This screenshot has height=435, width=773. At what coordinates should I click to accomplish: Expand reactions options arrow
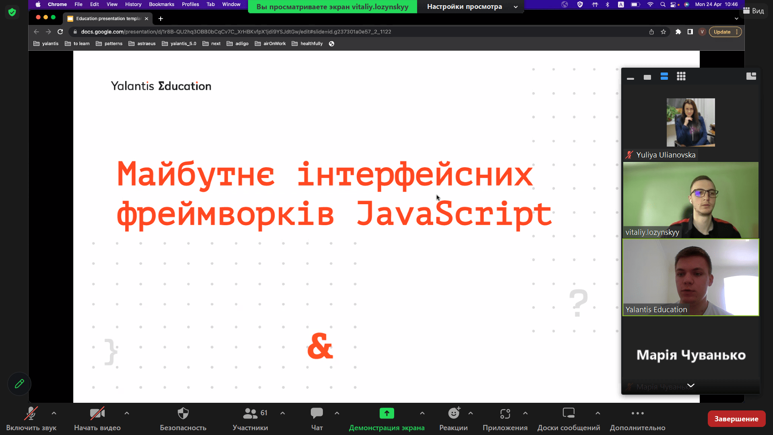pyautogui.click(x=471, y=413)
